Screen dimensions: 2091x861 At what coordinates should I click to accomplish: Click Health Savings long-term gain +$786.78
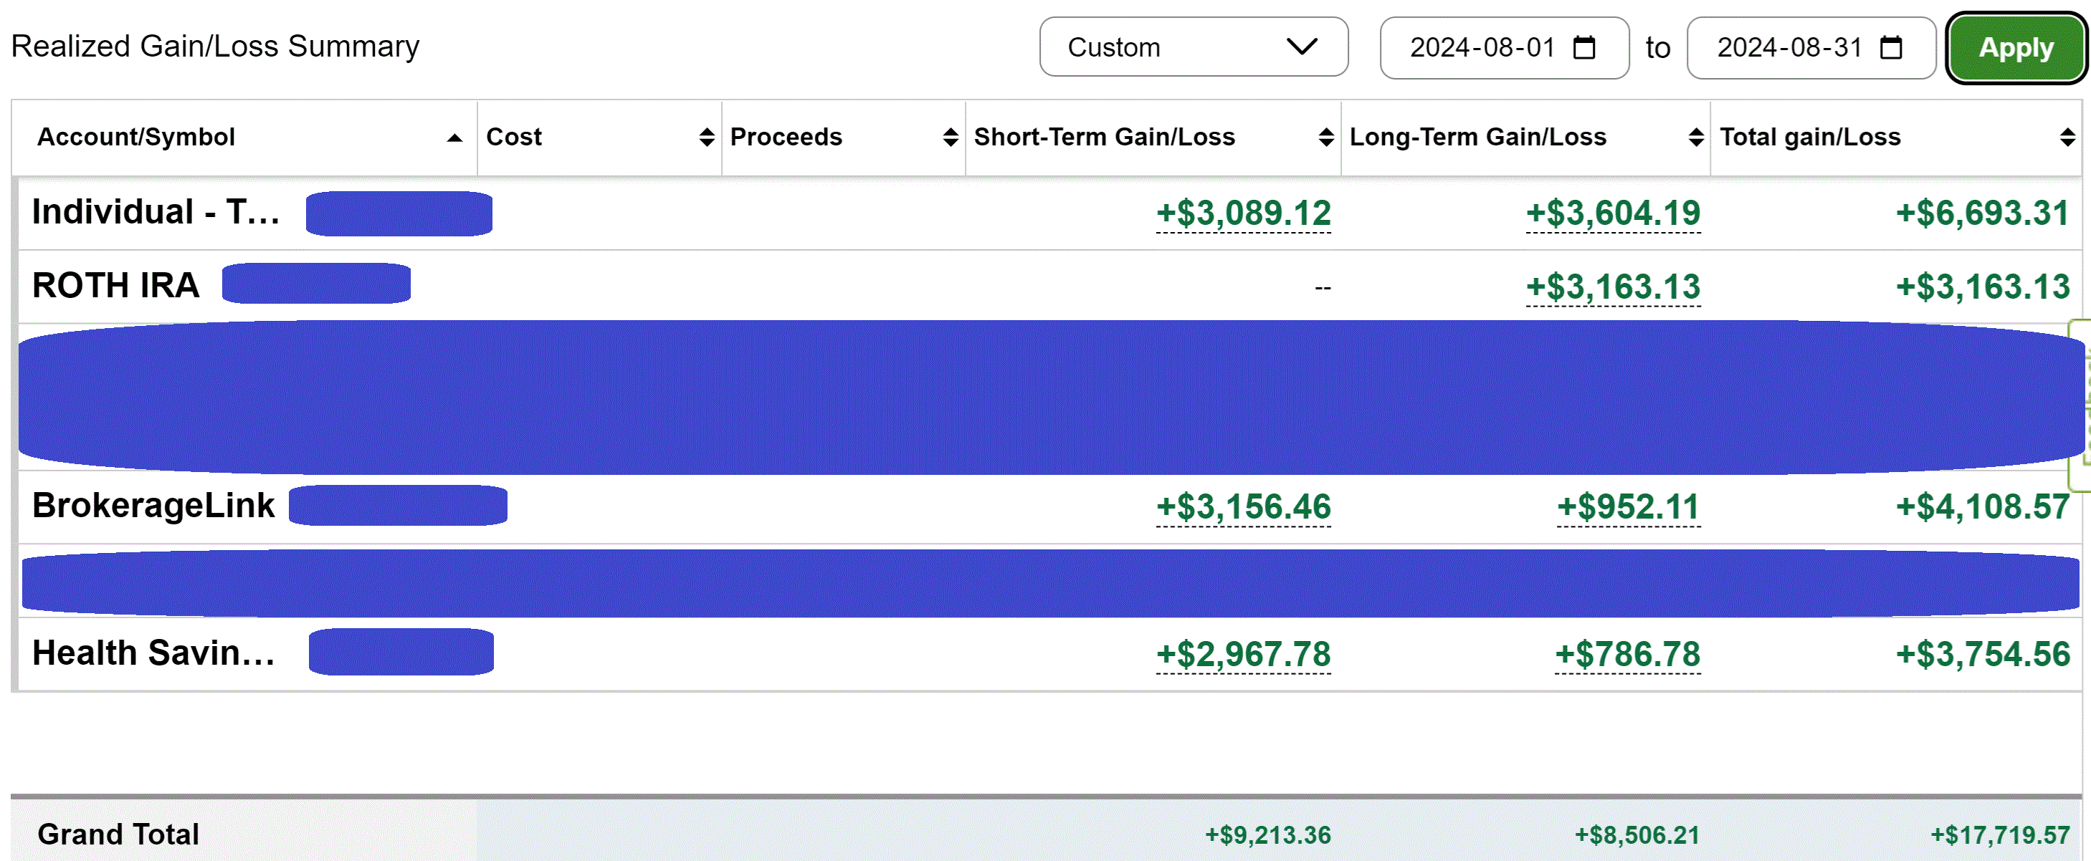[1627, 655]
